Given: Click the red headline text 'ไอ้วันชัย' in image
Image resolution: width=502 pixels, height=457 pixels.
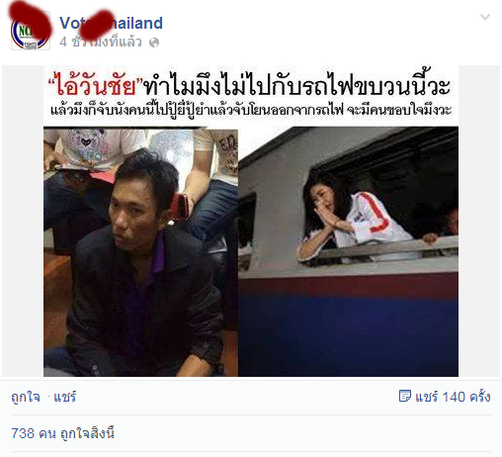Looking at the screenshot, I should coord(96,84).
